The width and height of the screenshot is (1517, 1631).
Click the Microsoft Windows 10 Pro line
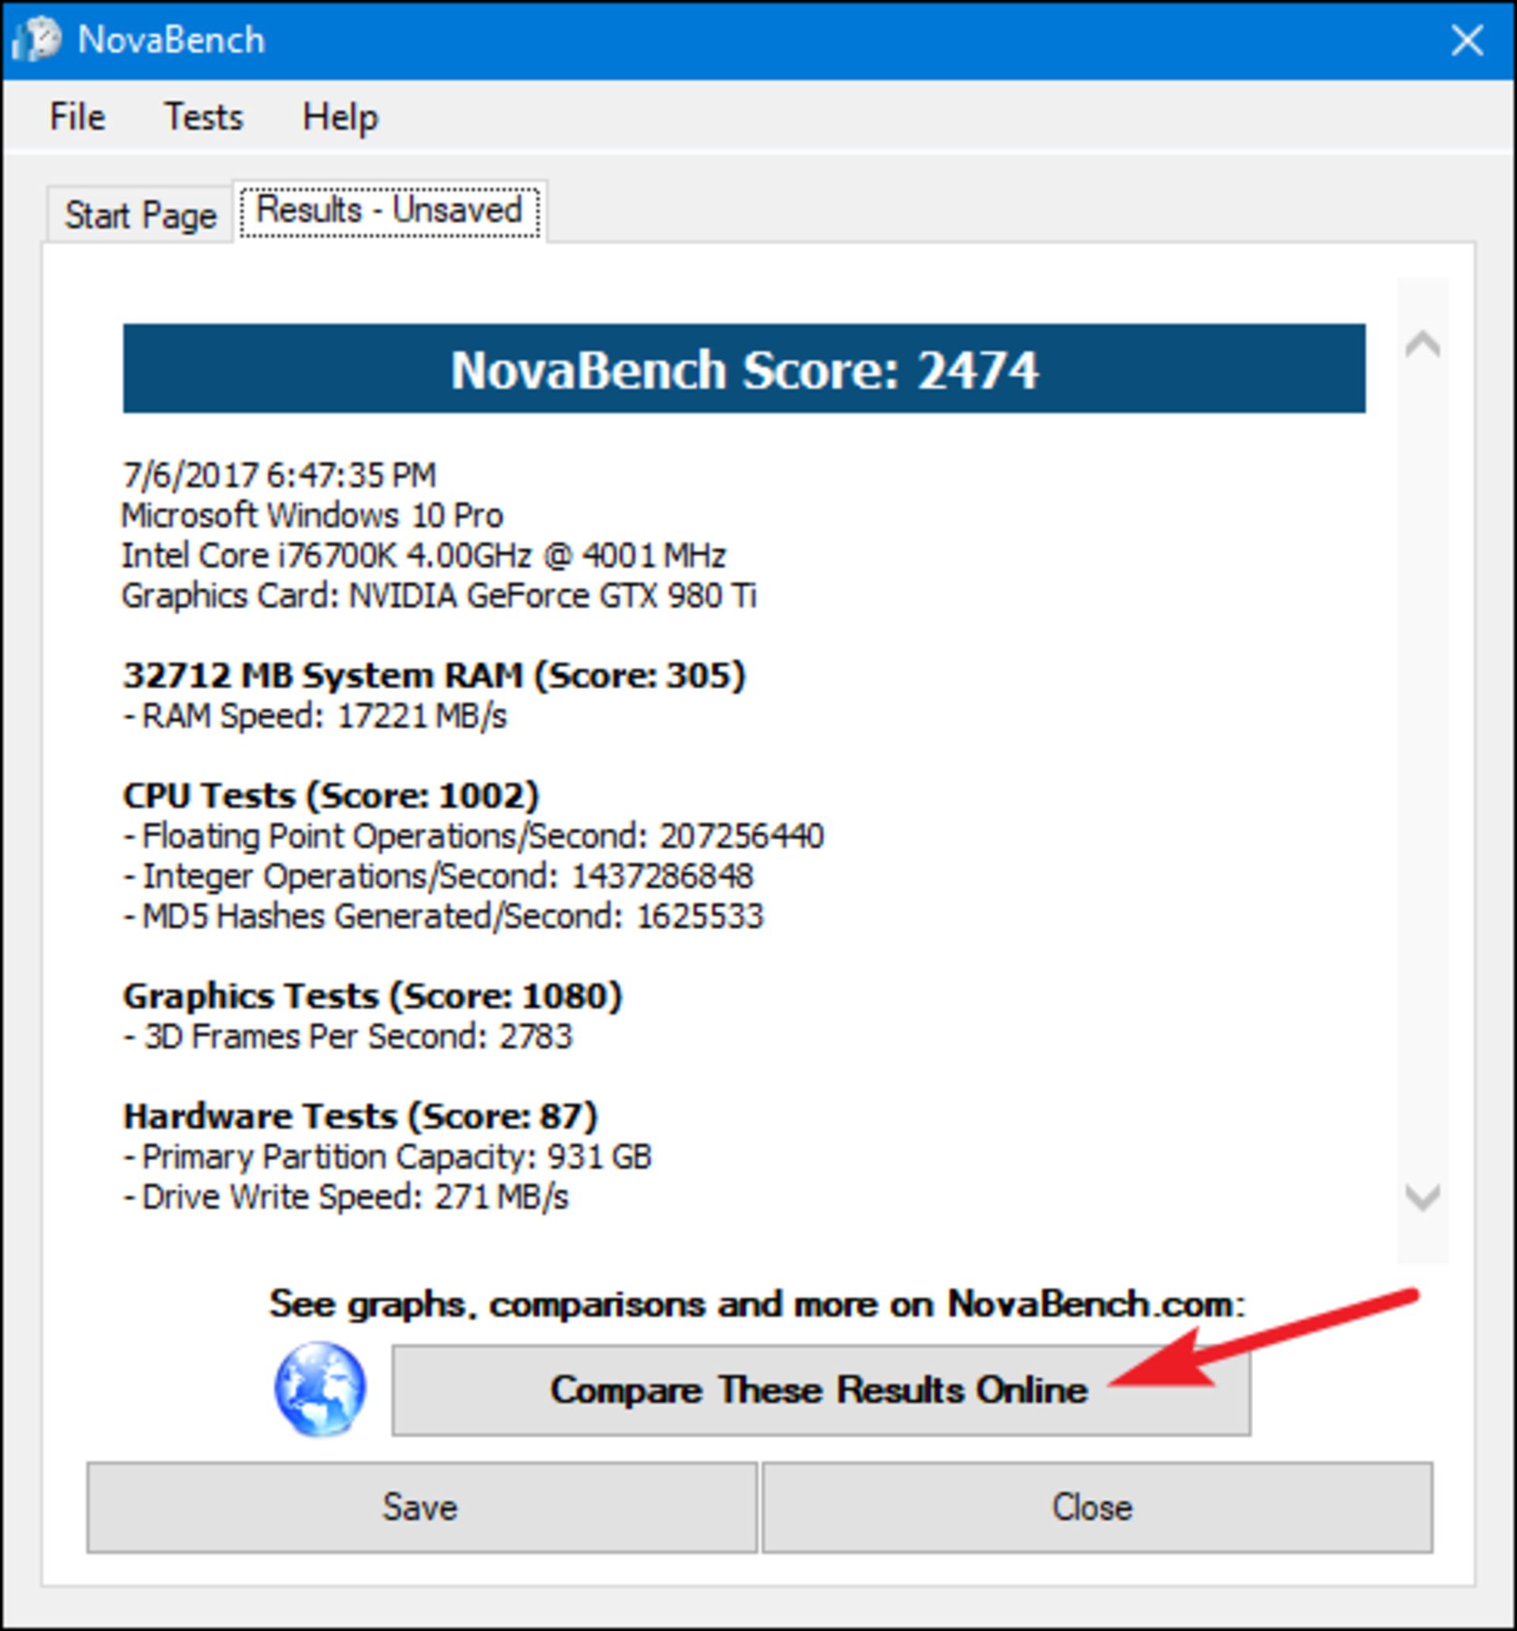[312, 515]
